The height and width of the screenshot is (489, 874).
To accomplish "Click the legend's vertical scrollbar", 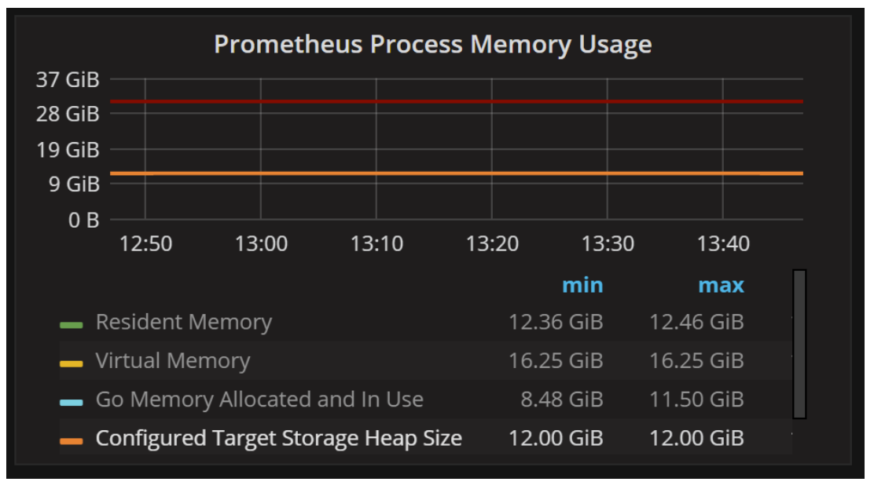I will [799, 344].
